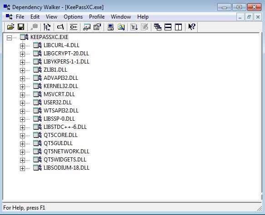Select the ZLIB1.DLL row
This screenshot has height=215, width=265.
point(55,70)
